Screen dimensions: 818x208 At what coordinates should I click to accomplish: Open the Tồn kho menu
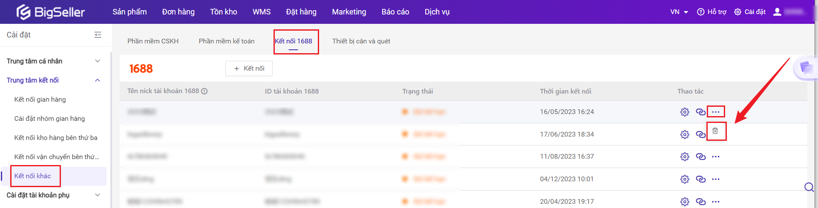223,12
